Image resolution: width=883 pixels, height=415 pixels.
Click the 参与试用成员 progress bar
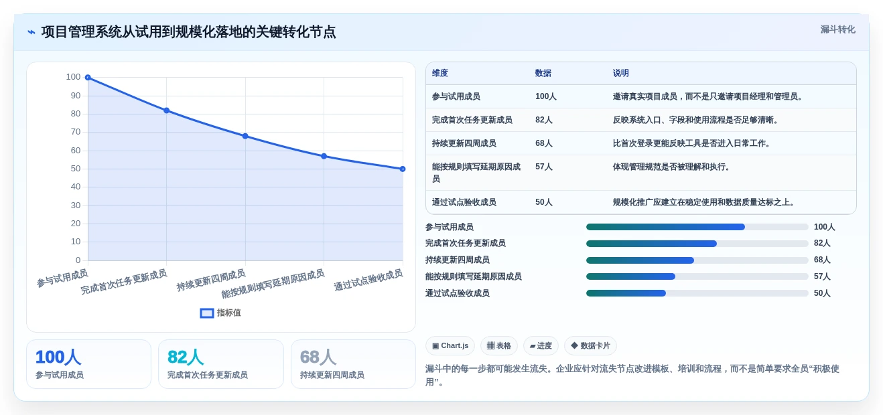(697, 227)
